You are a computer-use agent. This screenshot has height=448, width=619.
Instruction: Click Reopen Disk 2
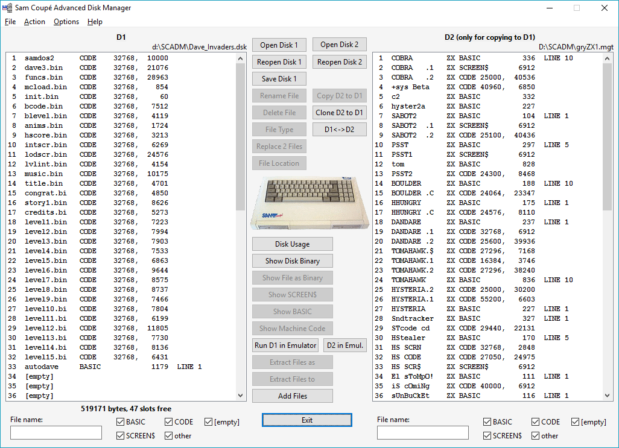(340, 62)
